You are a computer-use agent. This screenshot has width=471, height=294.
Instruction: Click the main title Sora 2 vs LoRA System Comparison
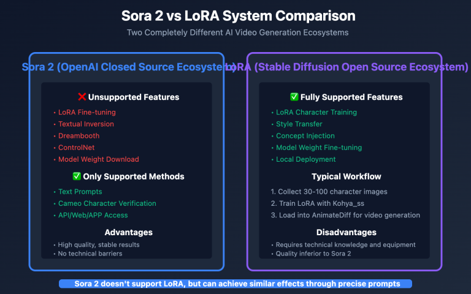235,15
